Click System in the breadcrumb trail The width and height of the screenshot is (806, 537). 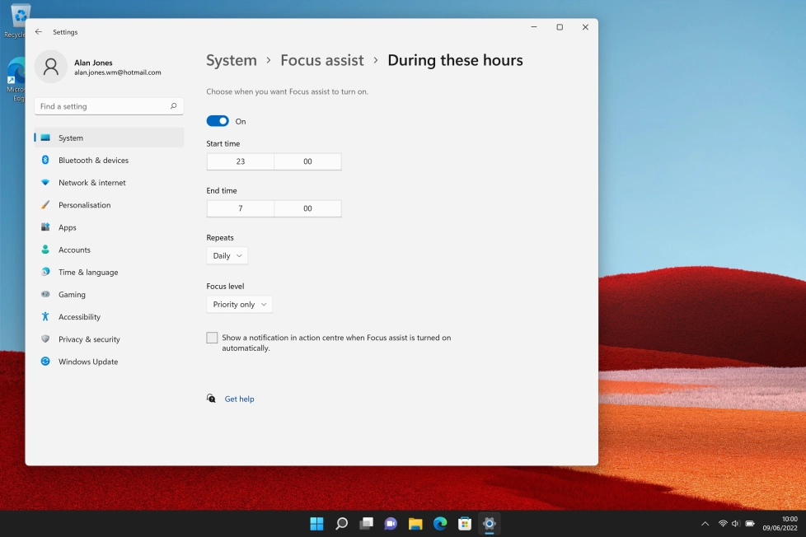coord(232,60)
